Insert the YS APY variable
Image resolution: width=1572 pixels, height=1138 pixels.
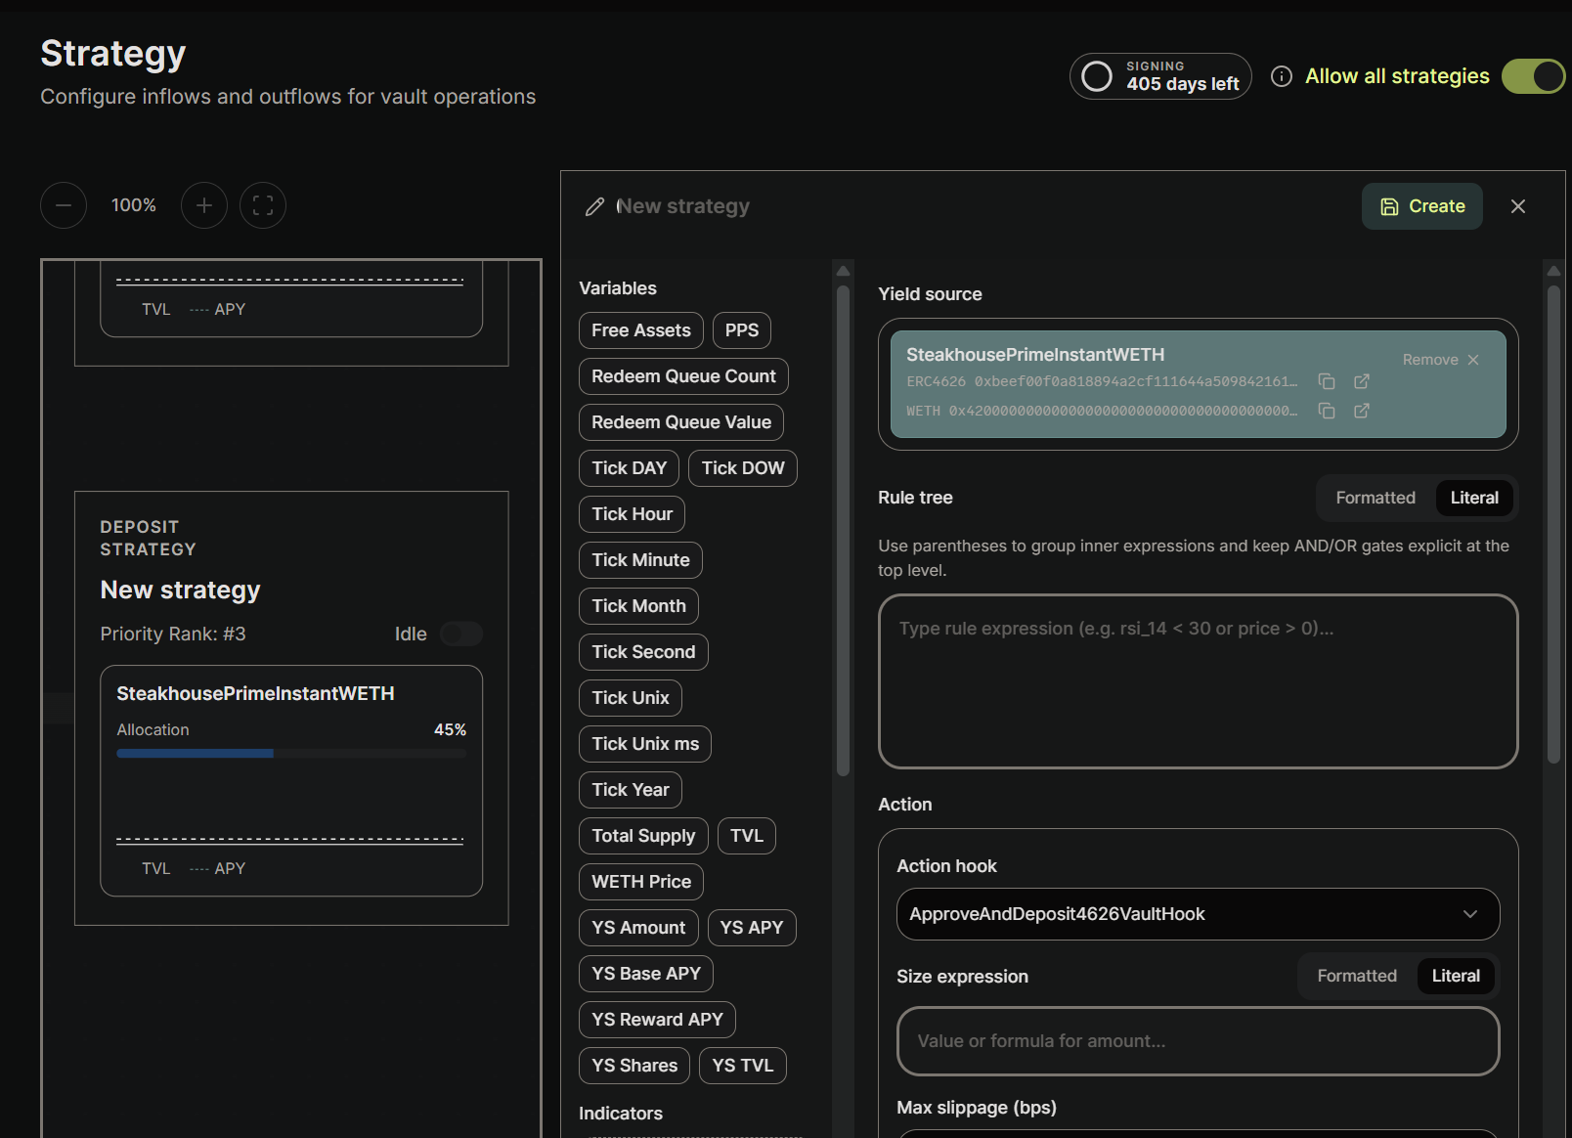pos(752,928)
